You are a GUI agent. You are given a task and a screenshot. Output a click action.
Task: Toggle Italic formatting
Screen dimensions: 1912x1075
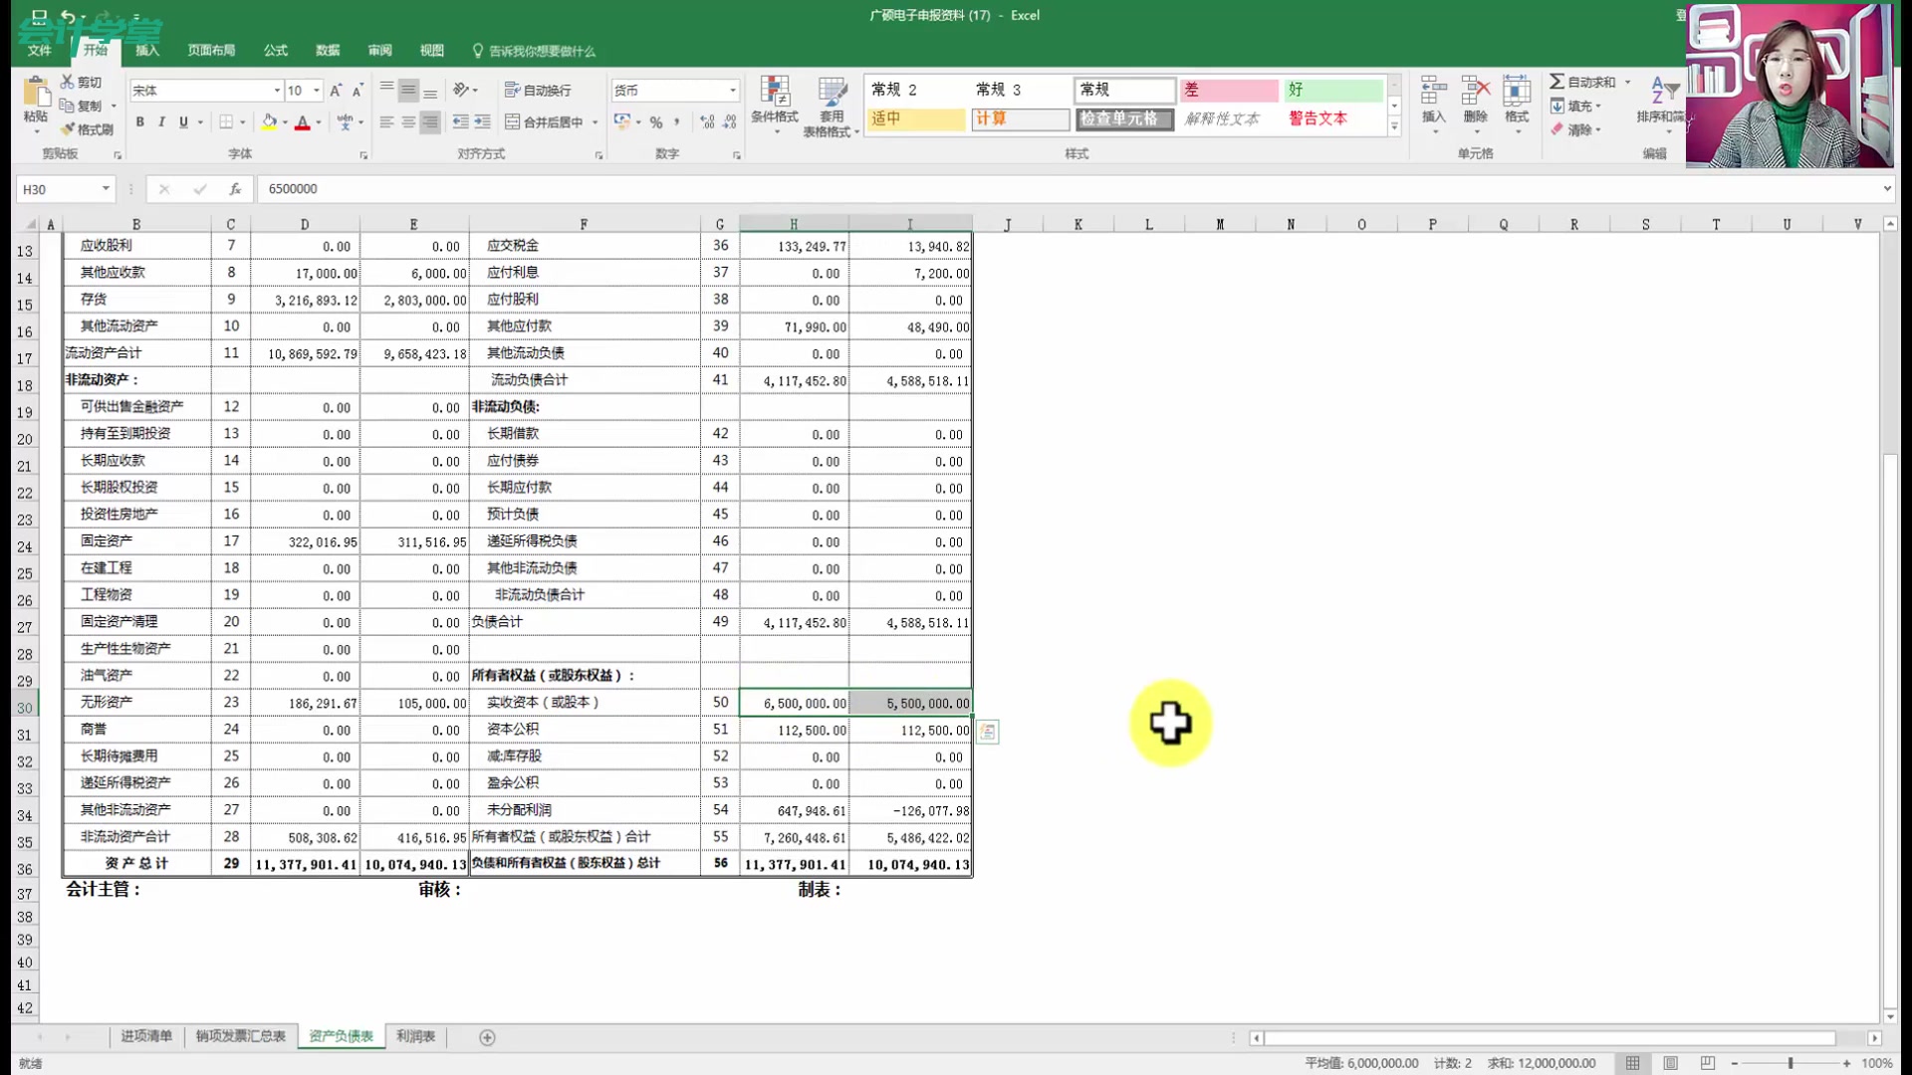click(x=161, y=122)
